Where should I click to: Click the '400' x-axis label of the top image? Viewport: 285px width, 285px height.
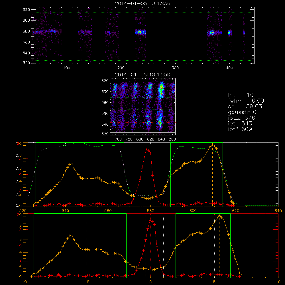point(229,68)
